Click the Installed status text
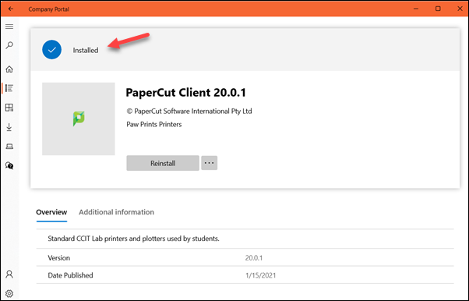This screenshot has width=469, height=301. (x=86, y=51)
